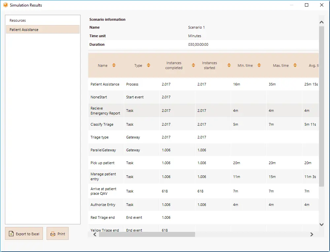The width and height of the screenshot is (330, 252).
Task: Click Arrive at patient place QAV row
Action: (x=103, y=191)
